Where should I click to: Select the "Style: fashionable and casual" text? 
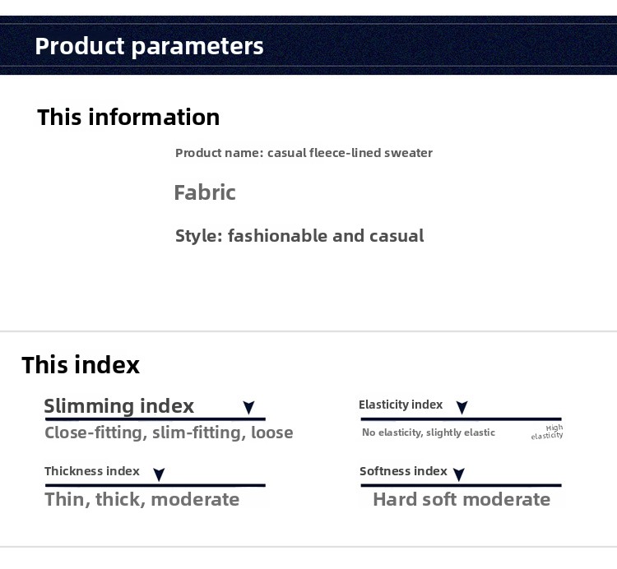299,237
